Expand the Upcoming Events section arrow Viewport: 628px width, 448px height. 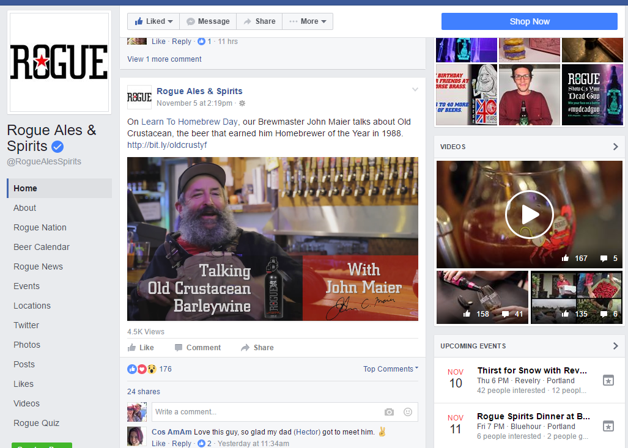click(x=616, y=345)
